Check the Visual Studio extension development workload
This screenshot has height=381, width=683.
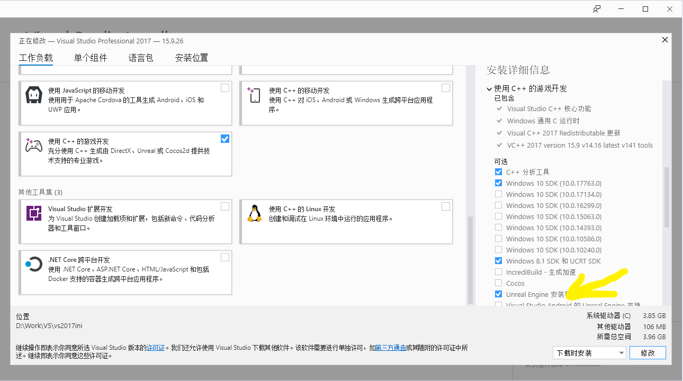click(x=225, y=206)
